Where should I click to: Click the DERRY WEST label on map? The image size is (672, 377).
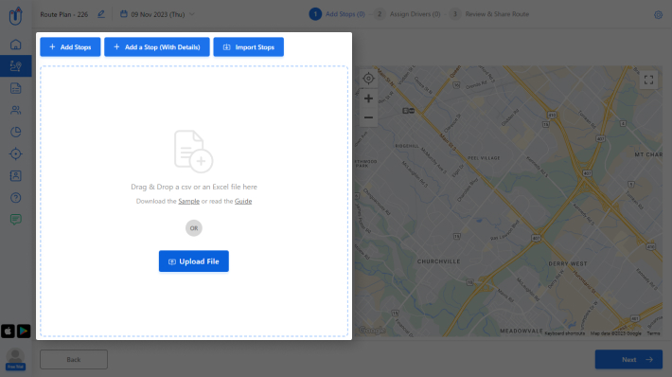click(568, 263)
